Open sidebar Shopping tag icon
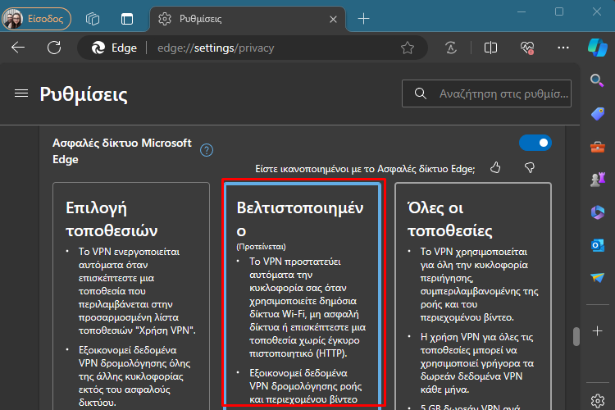 597,114
